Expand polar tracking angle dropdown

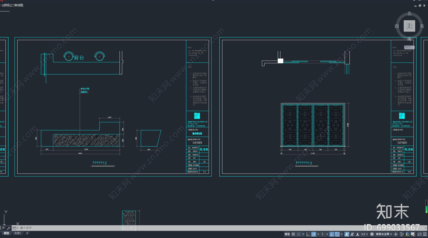(318, 234)
